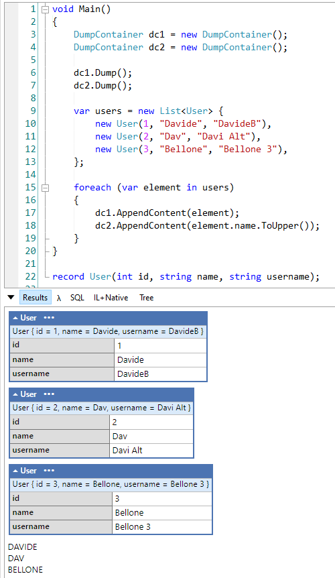Open the ellipsis menu on Bellone 3 User header
The image size is (335, 578).
[x=49, y=471]
